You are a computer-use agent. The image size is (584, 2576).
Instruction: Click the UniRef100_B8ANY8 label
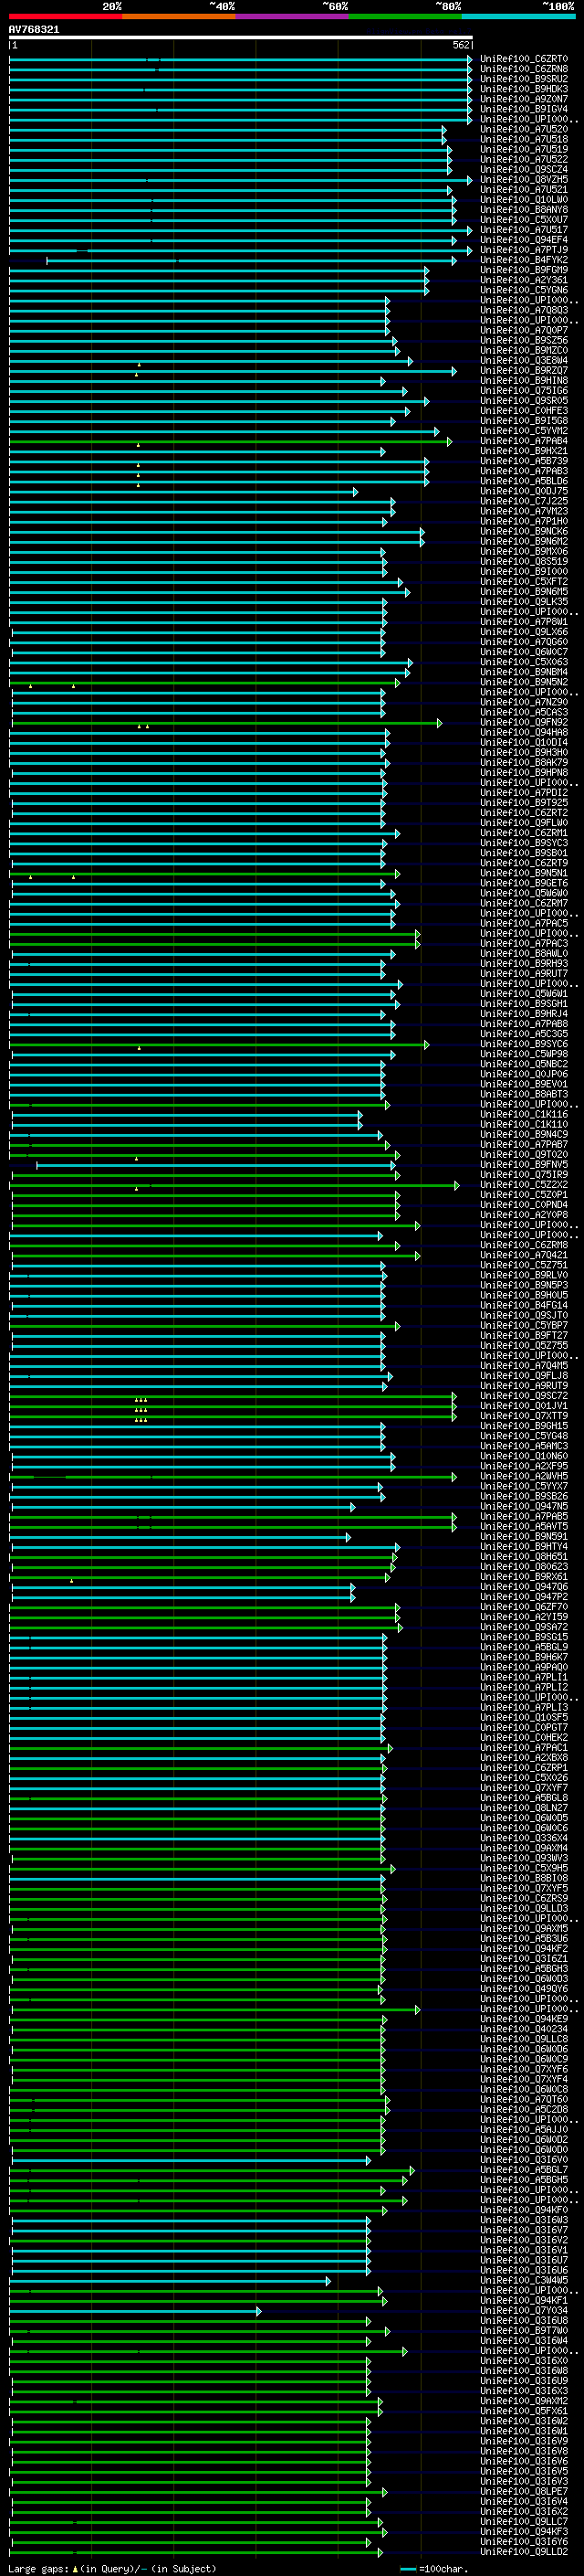click(524, 210)
